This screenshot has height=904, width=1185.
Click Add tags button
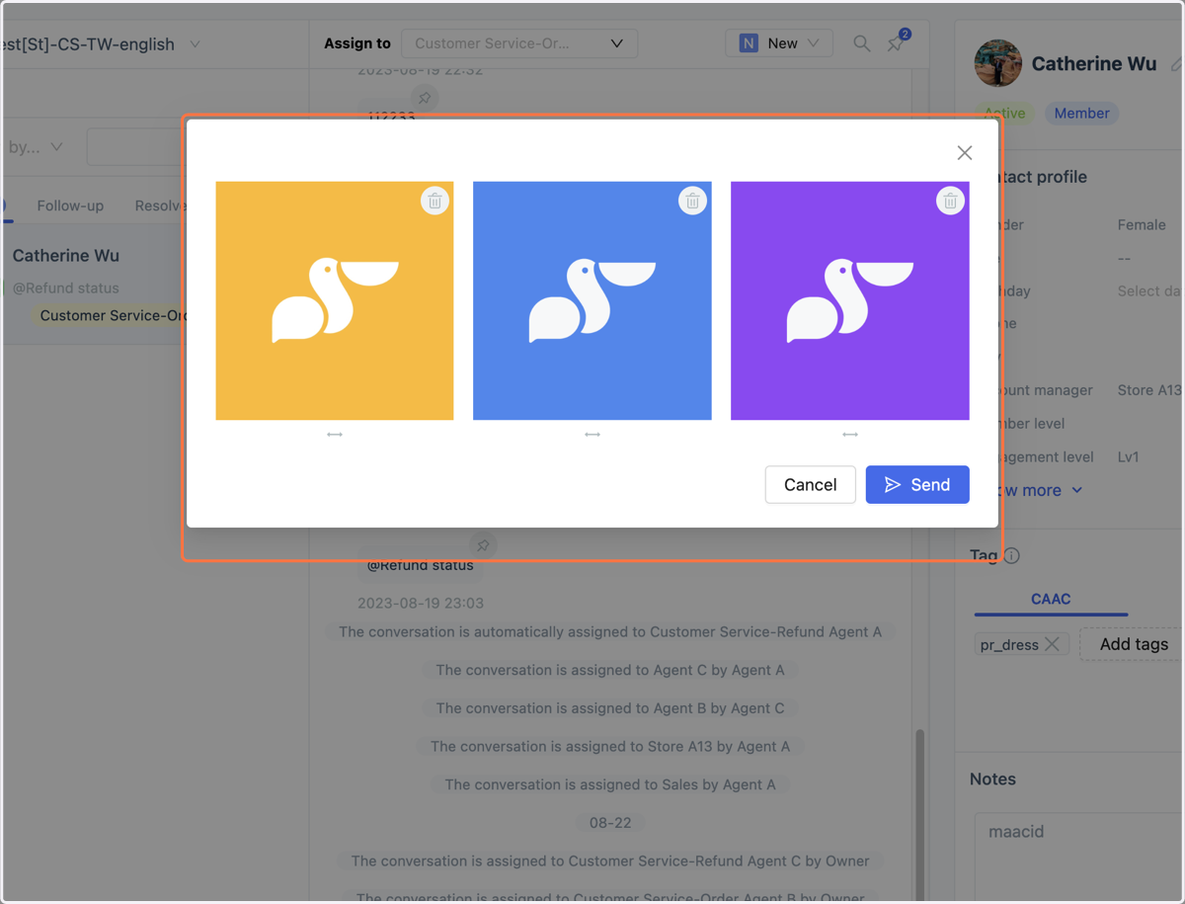click(1133, 644)
